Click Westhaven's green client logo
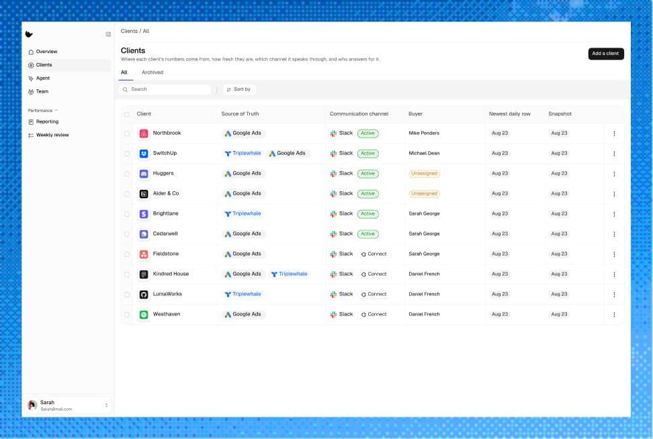The image size is (653, 439). [x=144, y=315]
